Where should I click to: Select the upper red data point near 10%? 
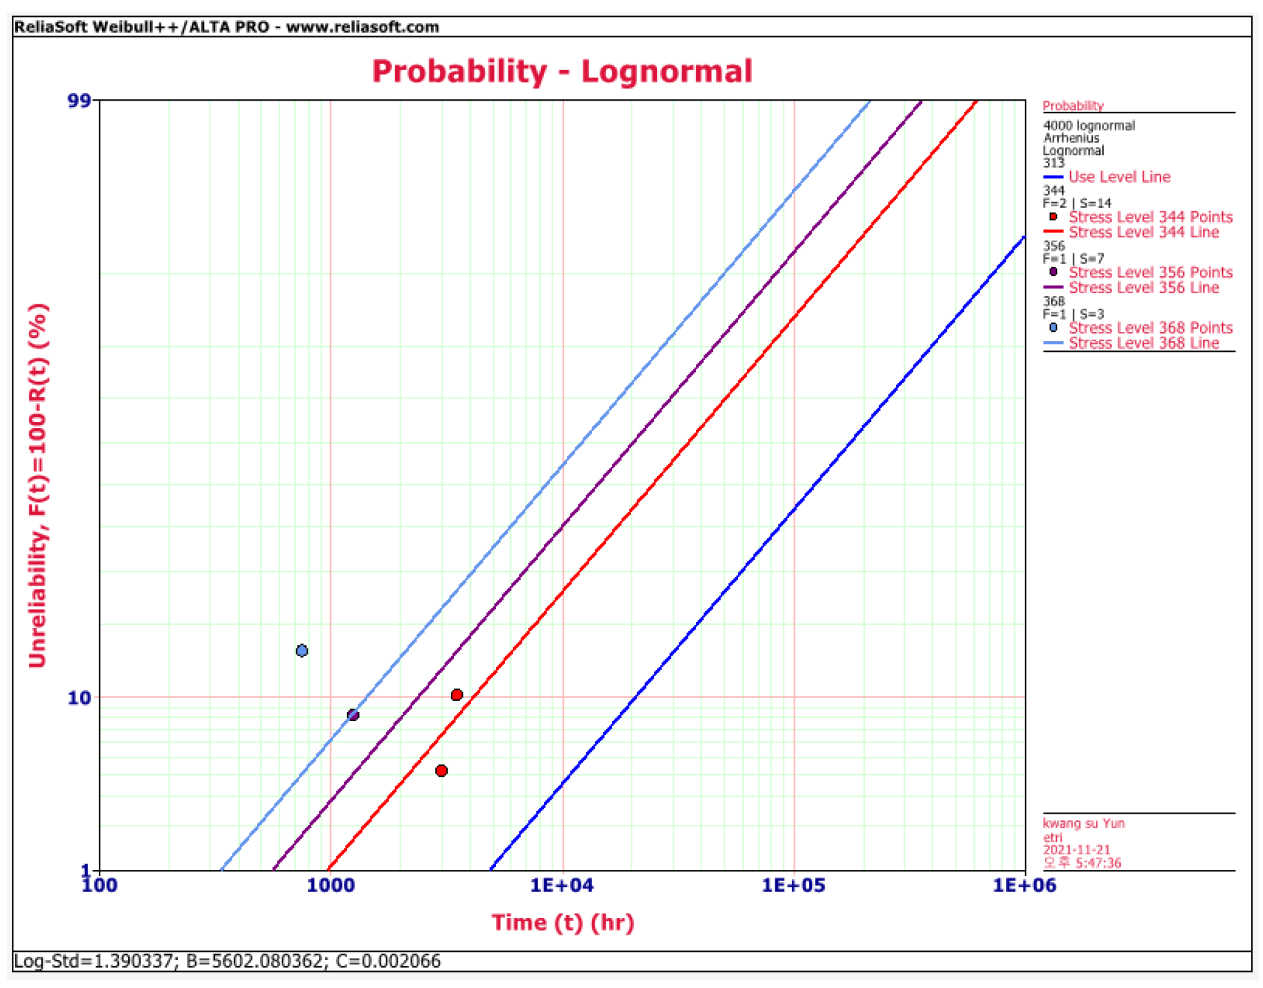coord(456,694)
